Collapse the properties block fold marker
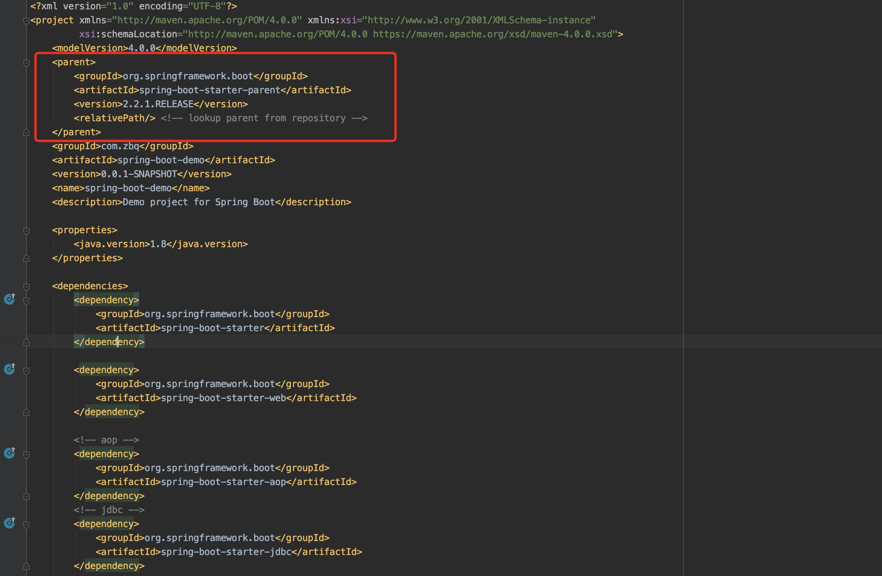The width and height of the screenshot is (882, 576). pyautogui.click(x=26, y=230)
